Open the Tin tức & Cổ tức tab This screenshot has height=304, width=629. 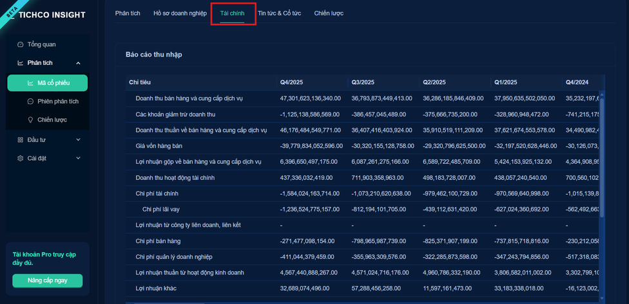[x=280, y=13]
